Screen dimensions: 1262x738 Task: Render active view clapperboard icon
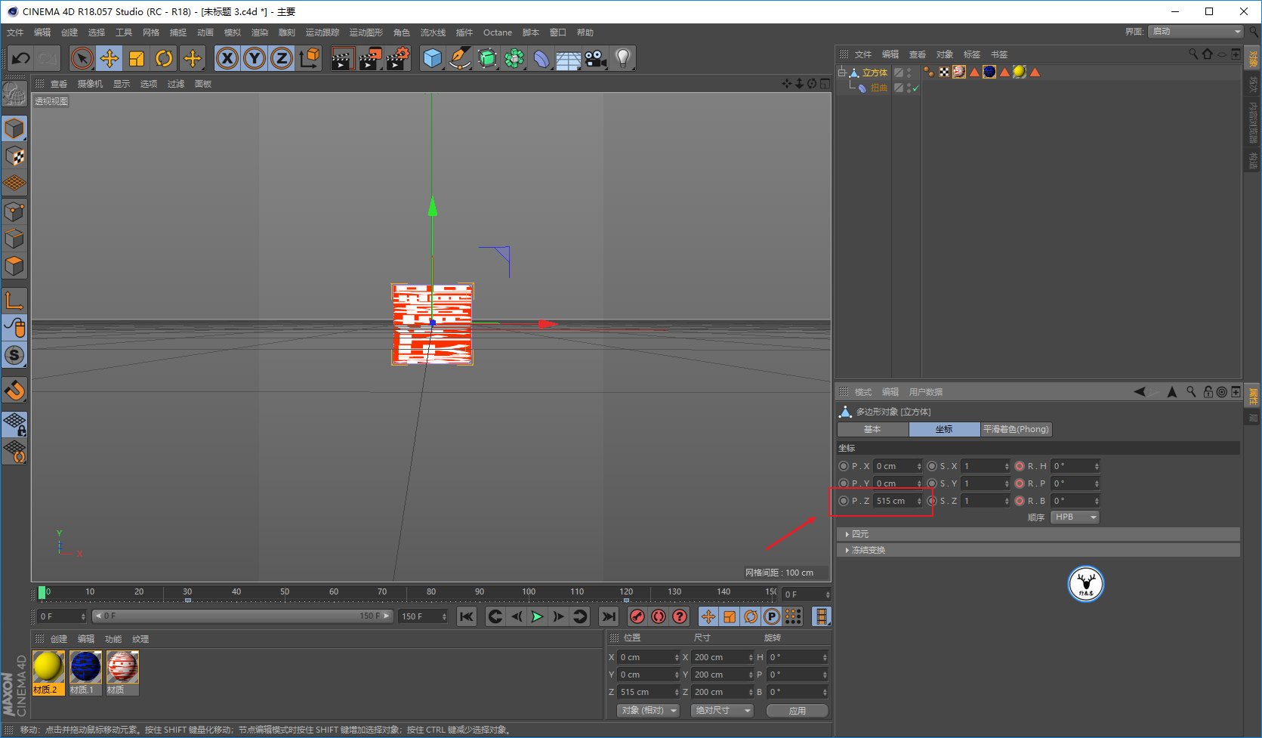click(x=342, y=58)
